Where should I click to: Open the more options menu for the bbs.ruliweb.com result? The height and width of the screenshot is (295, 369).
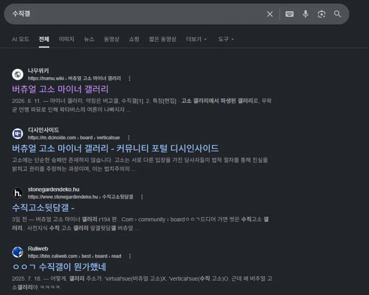coord(130,256)
